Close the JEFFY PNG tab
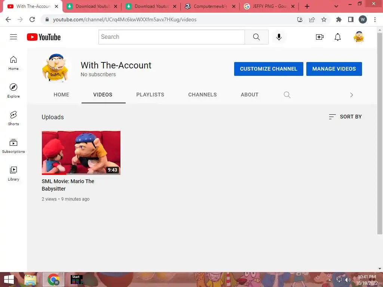Screen dimensions: 383x287 tap(293, 6)
